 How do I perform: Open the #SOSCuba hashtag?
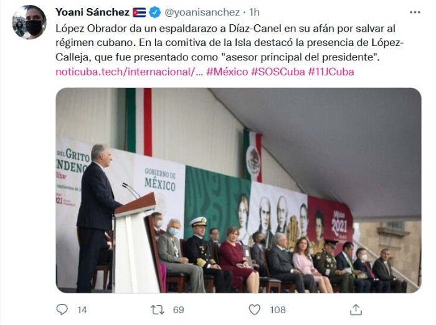tap(278, 72)
